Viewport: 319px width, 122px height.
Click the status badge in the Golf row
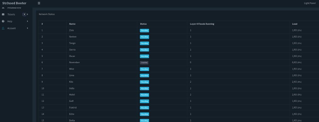point(145,101)
